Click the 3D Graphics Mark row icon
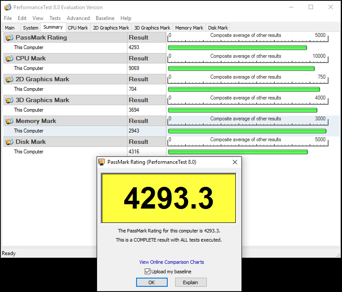This screenshot has height=292, width=342. pos(10,100)
